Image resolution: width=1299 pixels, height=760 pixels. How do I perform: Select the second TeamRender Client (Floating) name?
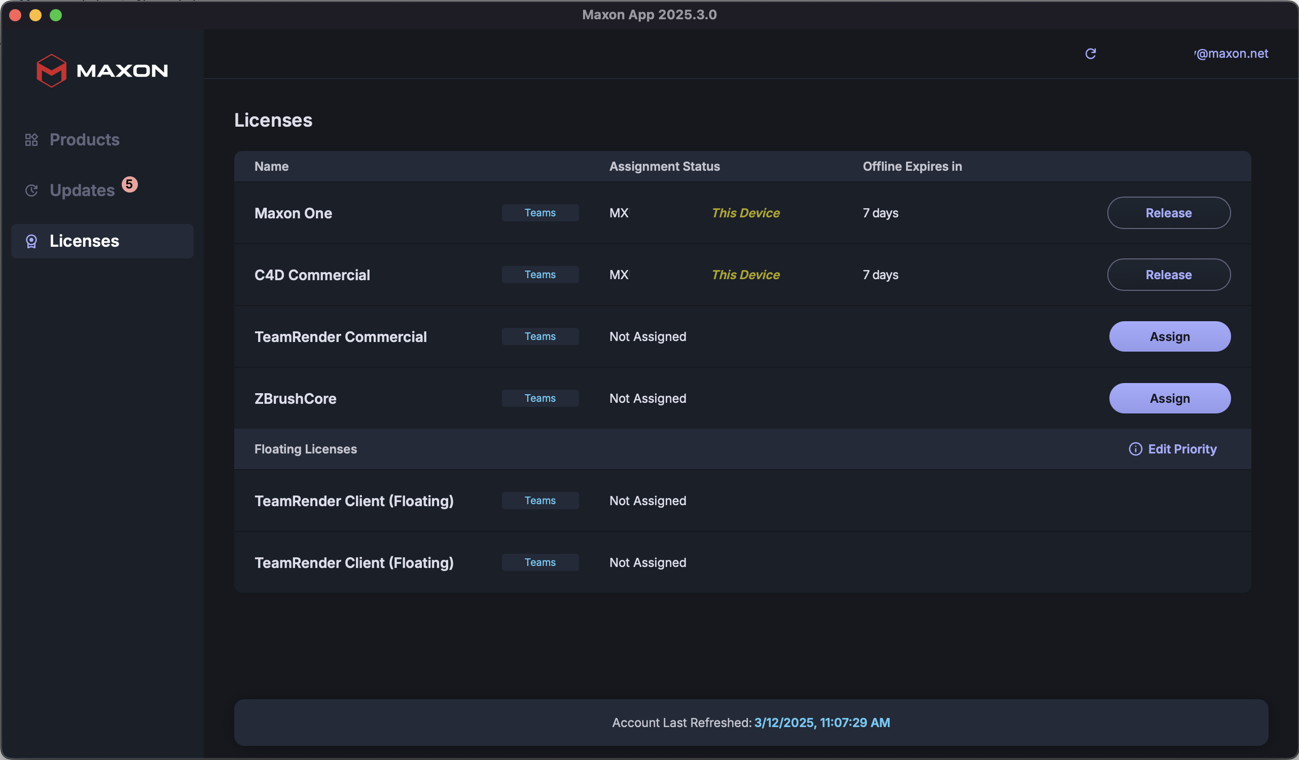click(354, 563)
